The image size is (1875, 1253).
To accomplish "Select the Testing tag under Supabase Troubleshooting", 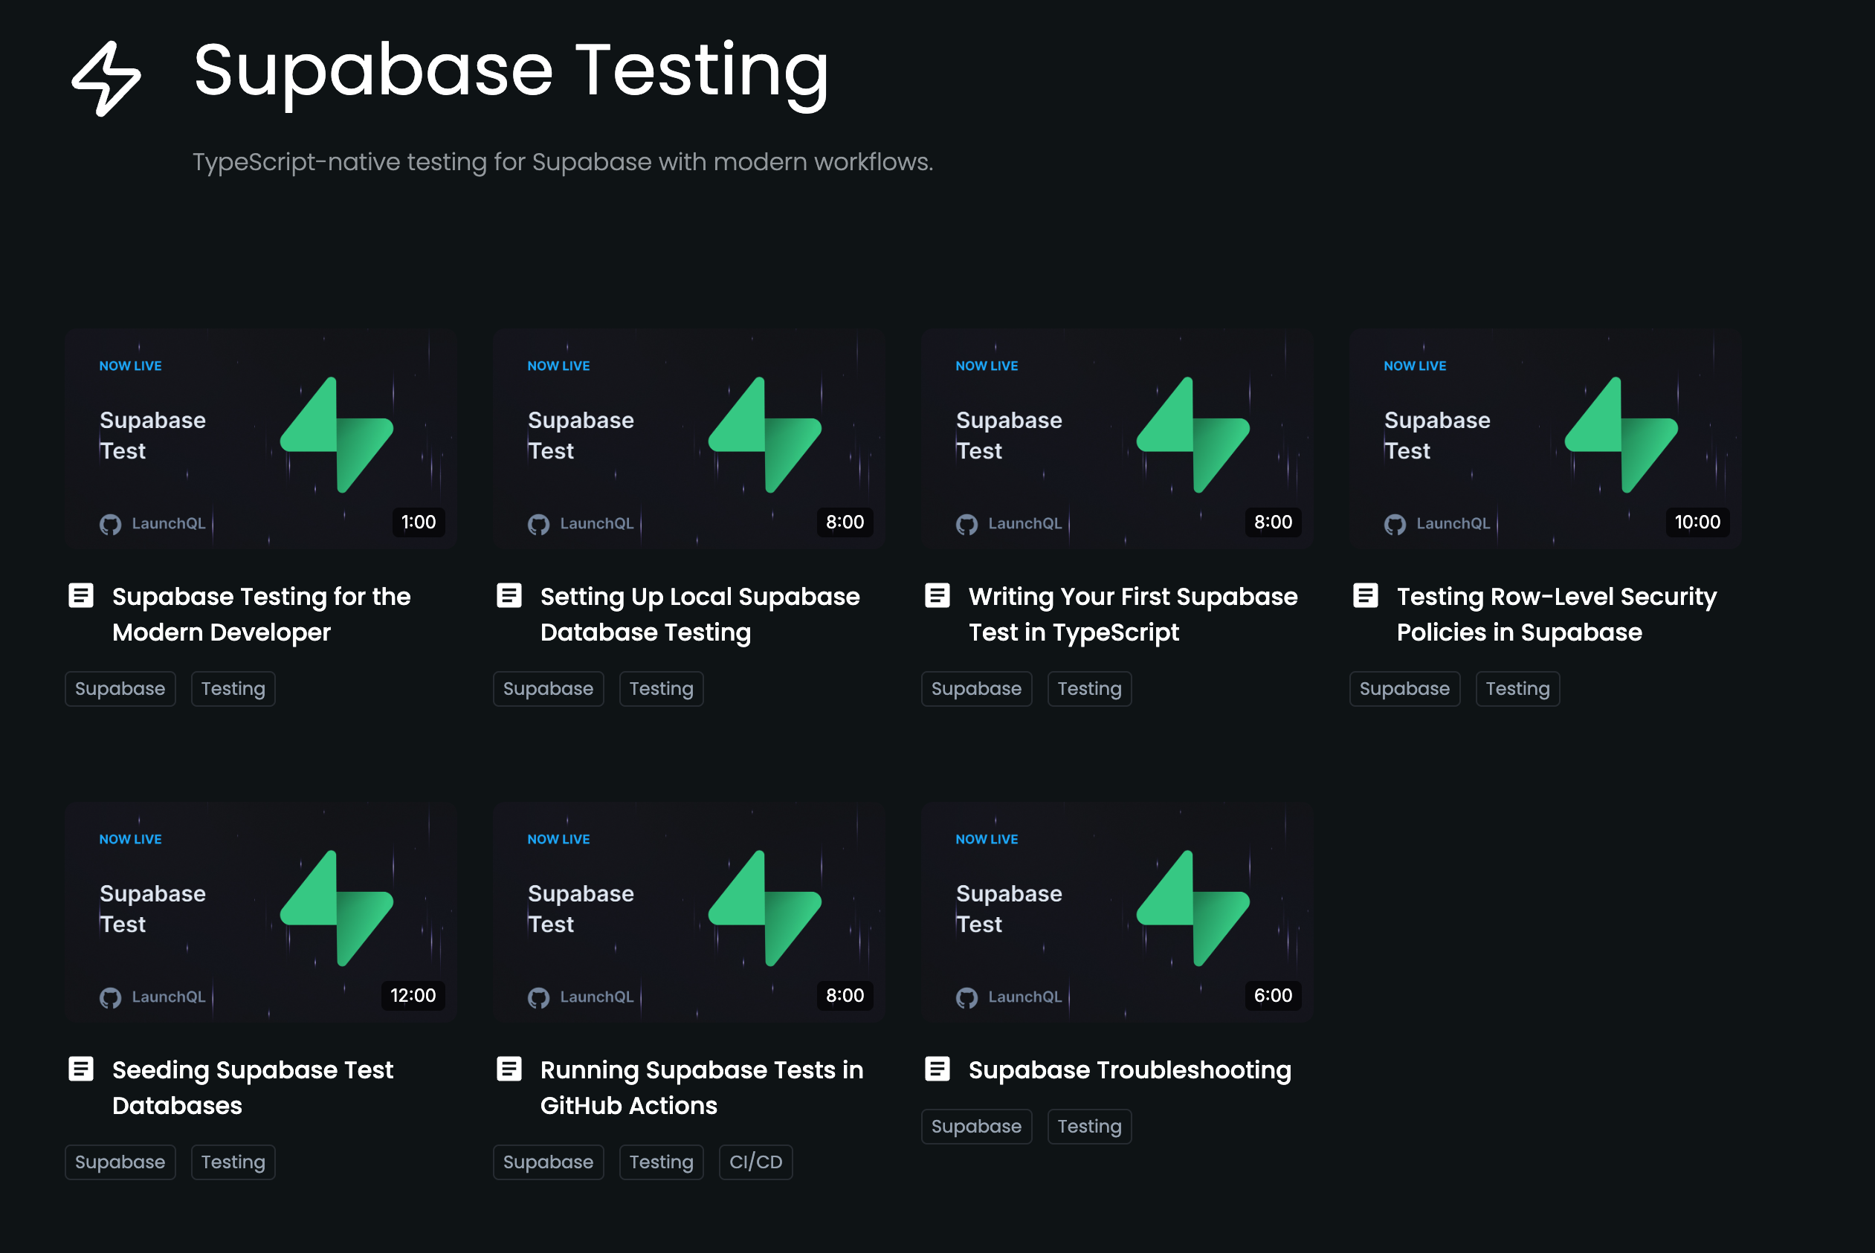I will click(1088, 1126).
